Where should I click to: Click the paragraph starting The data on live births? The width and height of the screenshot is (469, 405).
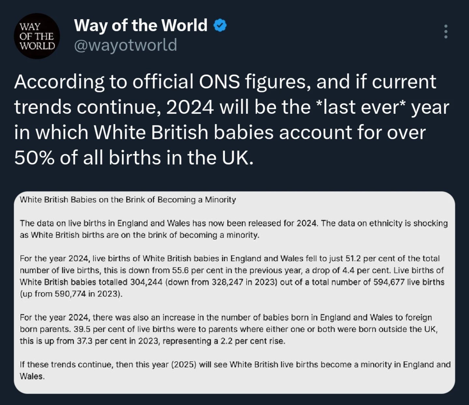[234, 229]
